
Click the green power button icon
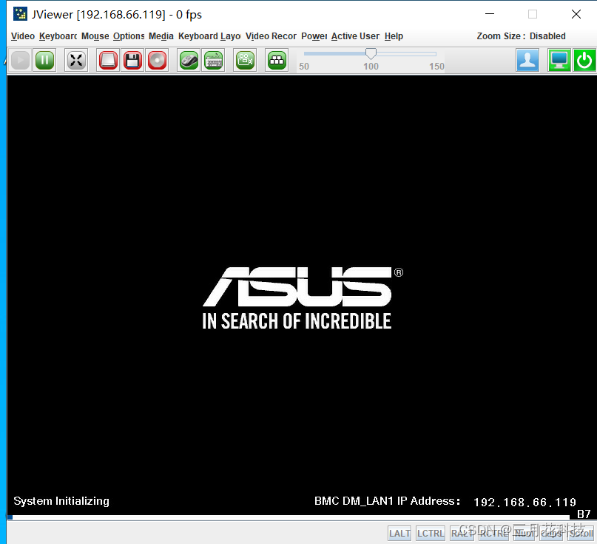click(x=584, y=60)
